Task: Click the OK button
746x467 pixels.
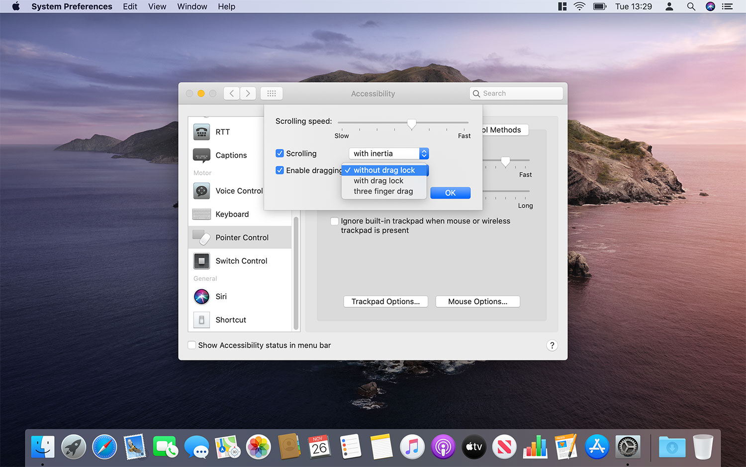Action: pos(450,193)
